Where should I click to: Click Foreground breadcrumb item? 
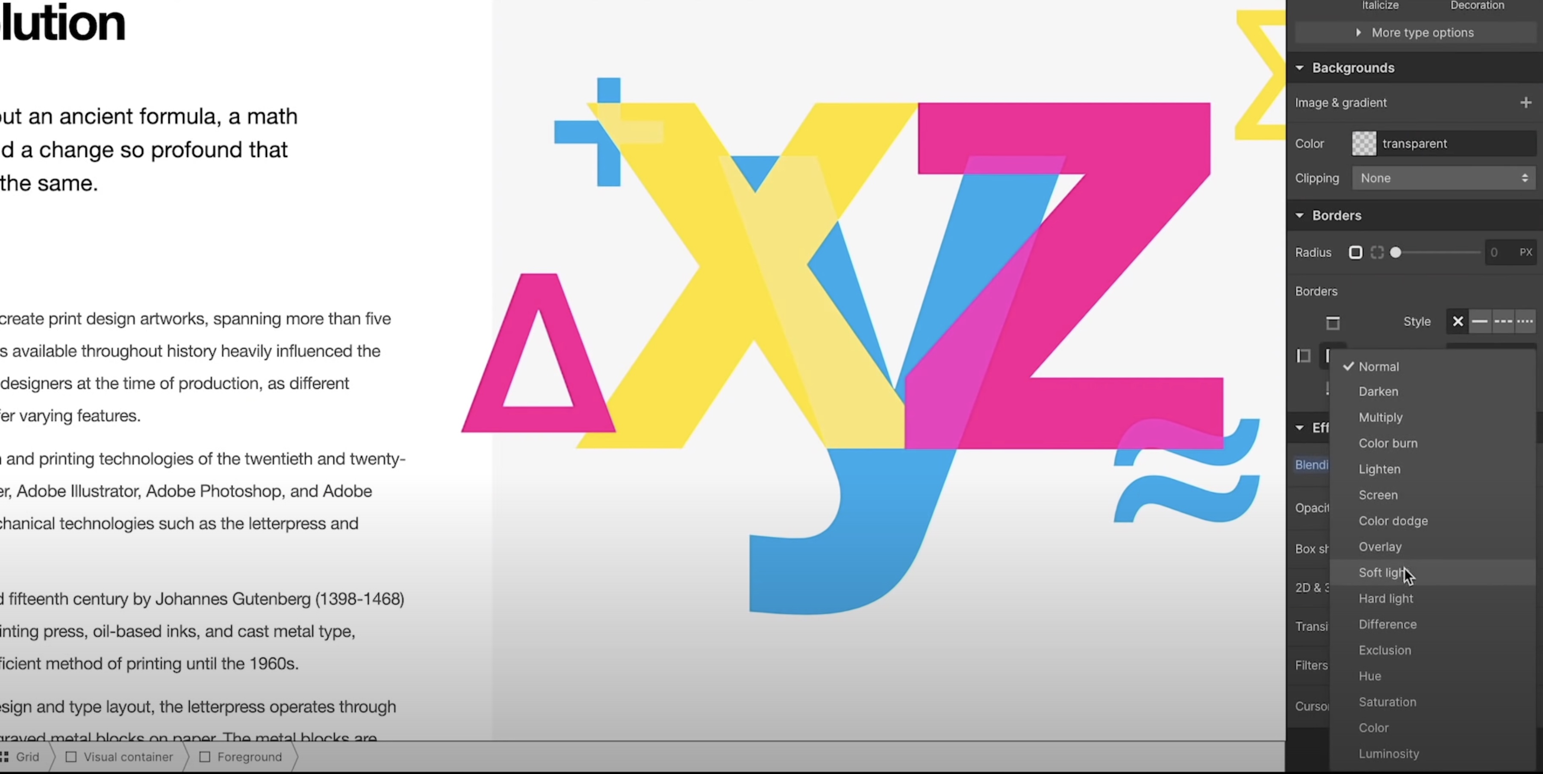[x=249, y=756]
